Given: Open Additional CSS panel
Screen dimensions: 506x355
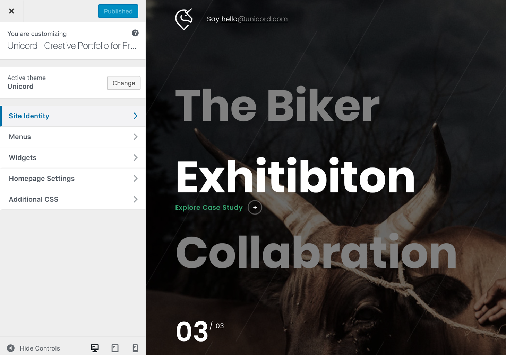Looking at the screenshot, I should (73, 199).
